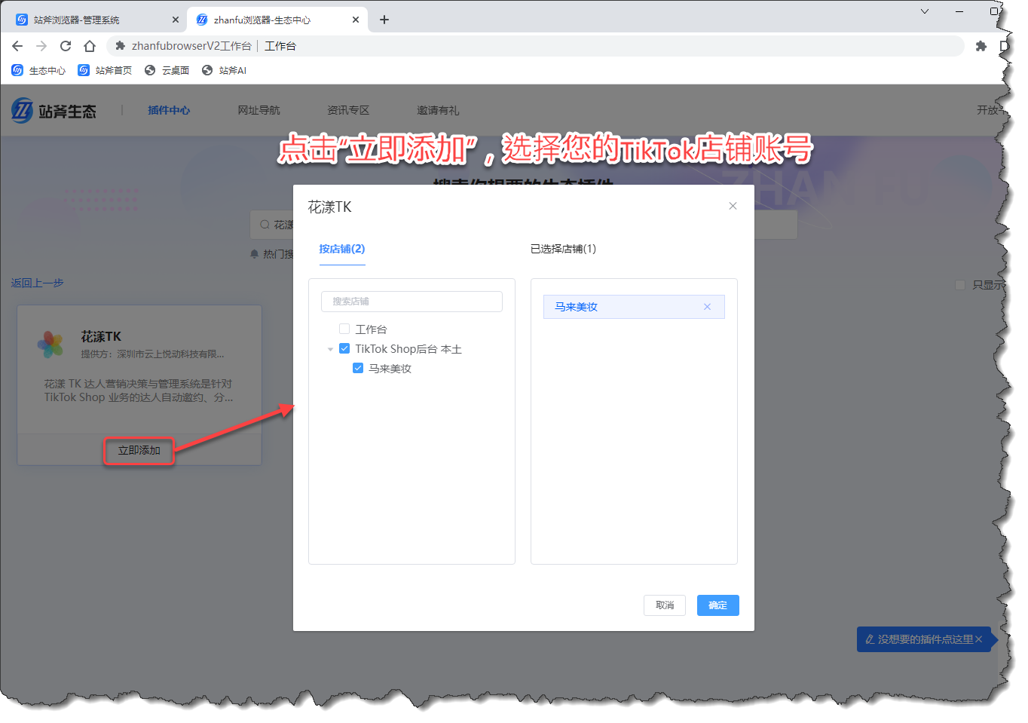The image size is (1028, 723).
Task: Click the 搜索店铺 search field
Action: [x=412, y=302]
